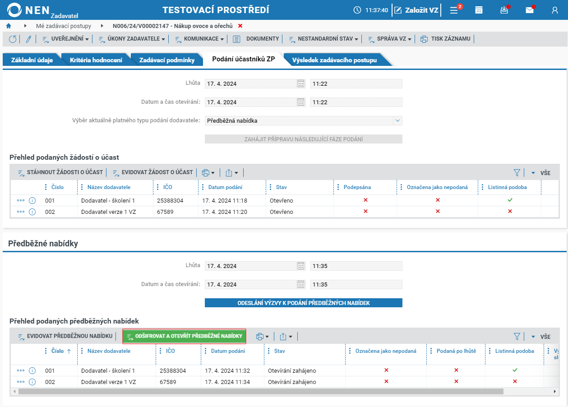Open the download inbox icon
This screenshot has height=407, width=568.
tap(504, 10)
